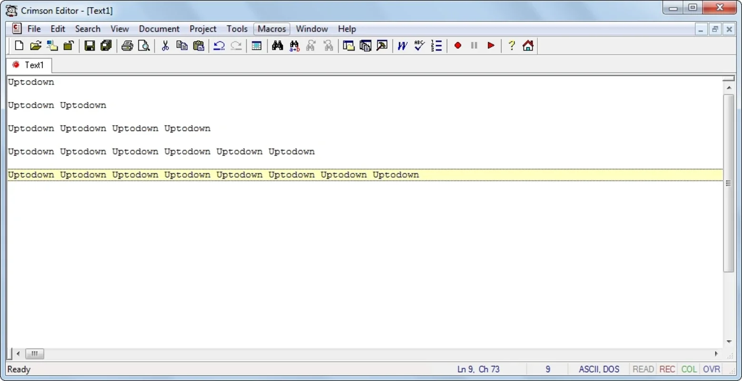Viewport: 742px width, 381px height.
Task: Restore the inner document window
Action: (715, 30)
